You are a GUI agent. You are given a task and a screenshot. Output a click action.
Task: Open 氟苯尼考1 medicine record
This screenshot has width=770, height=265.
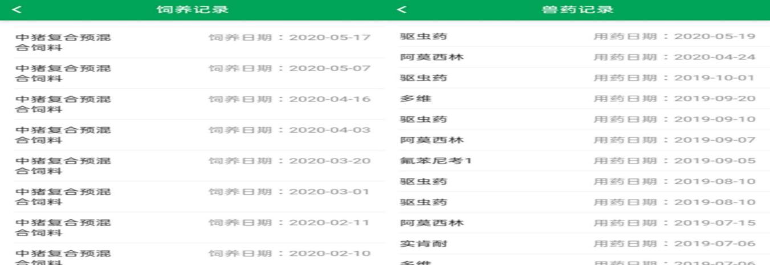click(x=577, y=161)
